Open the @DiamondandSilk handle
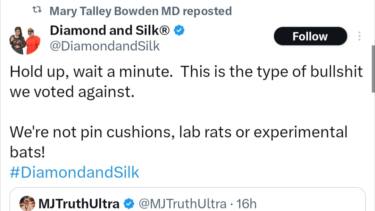 105,46
